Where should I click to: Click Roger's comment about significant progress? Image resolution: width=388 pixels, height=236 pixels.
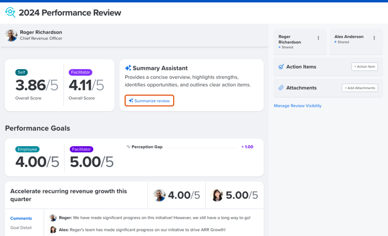point(155,218)
